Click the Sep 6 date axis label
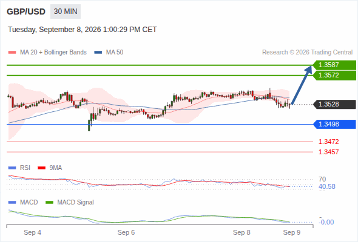 point(126,232)
